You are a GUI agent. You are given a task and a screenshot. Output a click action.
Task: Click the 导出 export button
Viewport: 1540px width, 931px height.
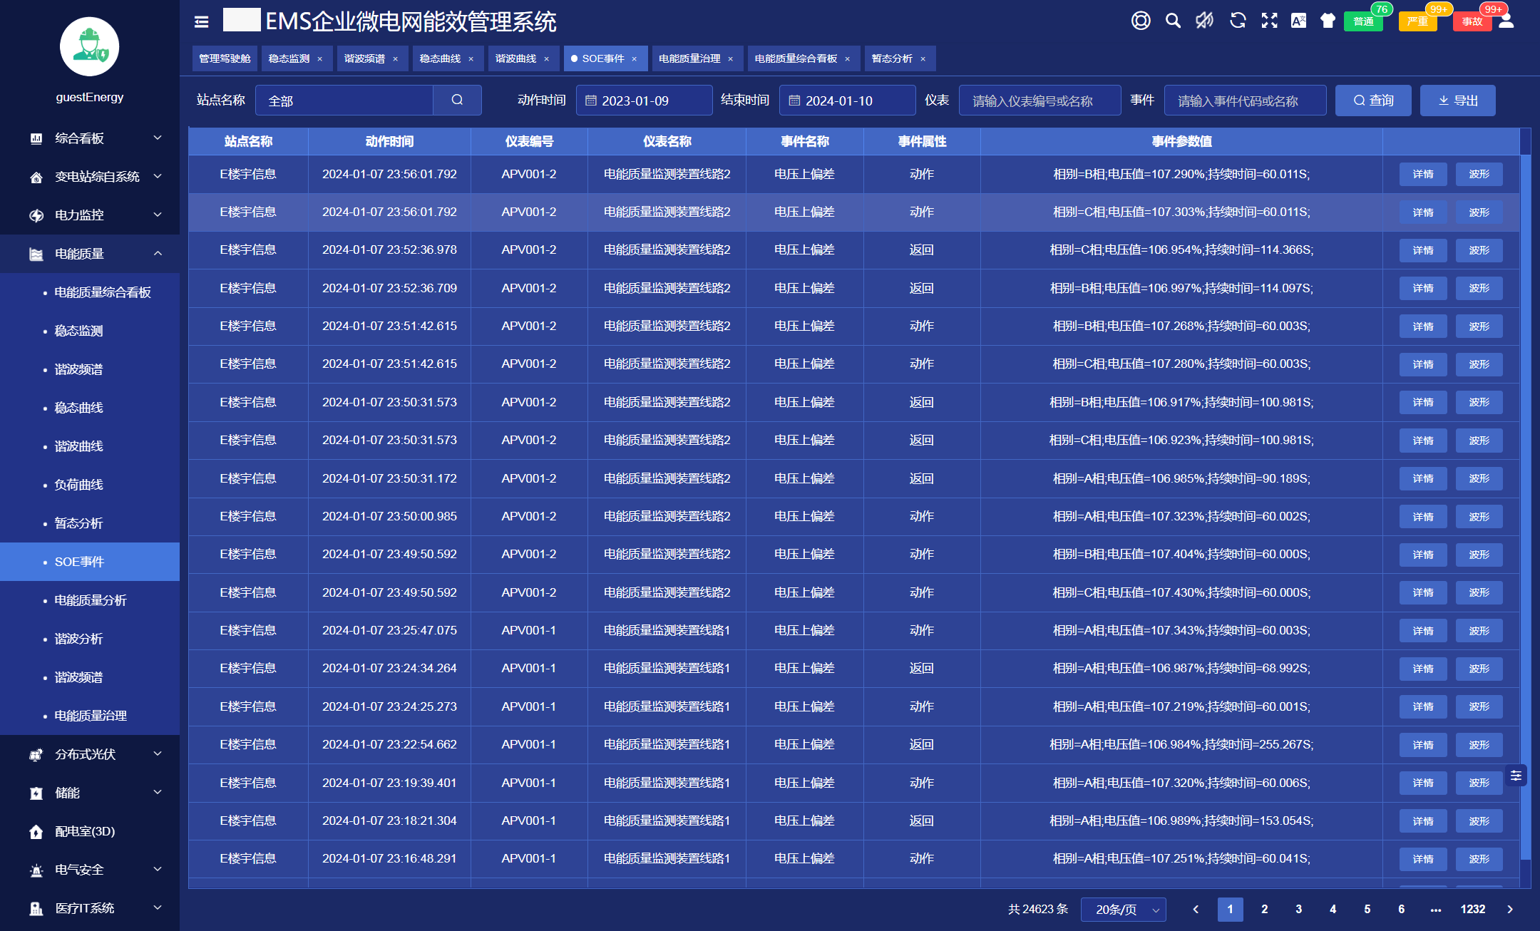pyautogui.click(x=1457, y=101)
